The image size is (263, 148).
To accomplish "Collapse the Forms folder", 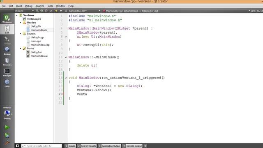I will (x=21, y=49).
